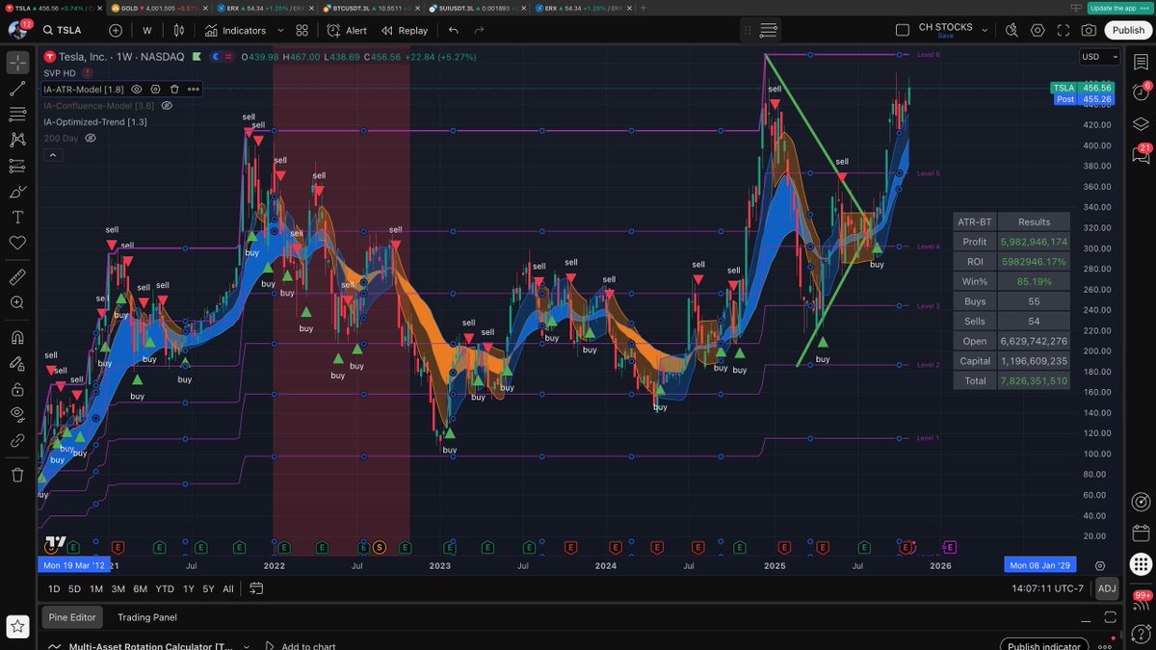
Task: Collapse the indicator legend list
Action: pos(52,154)
